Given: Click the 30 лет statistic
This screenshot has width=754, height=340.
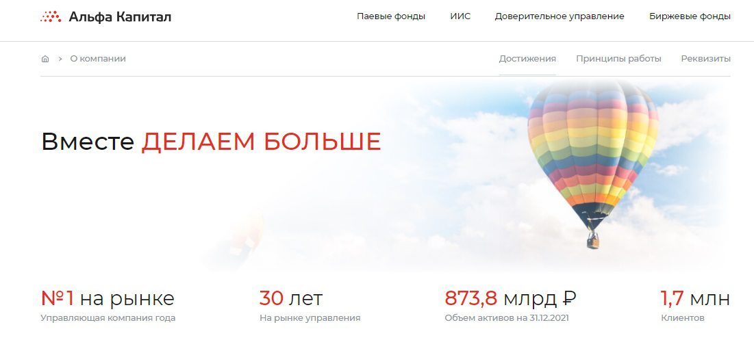Looking at the screenshot, I should coord(291,298).
